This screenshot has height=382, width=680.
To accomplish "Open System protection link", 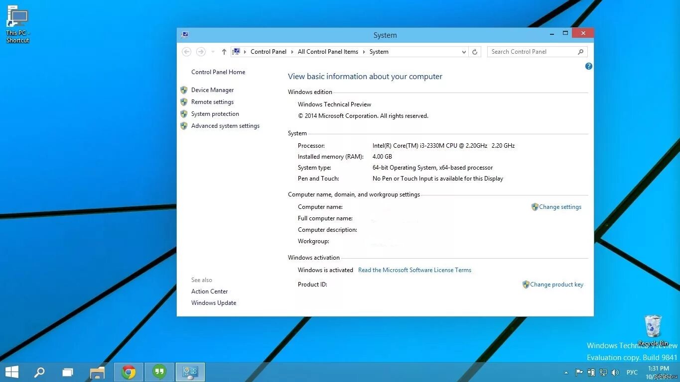I will tap(215, 114).
